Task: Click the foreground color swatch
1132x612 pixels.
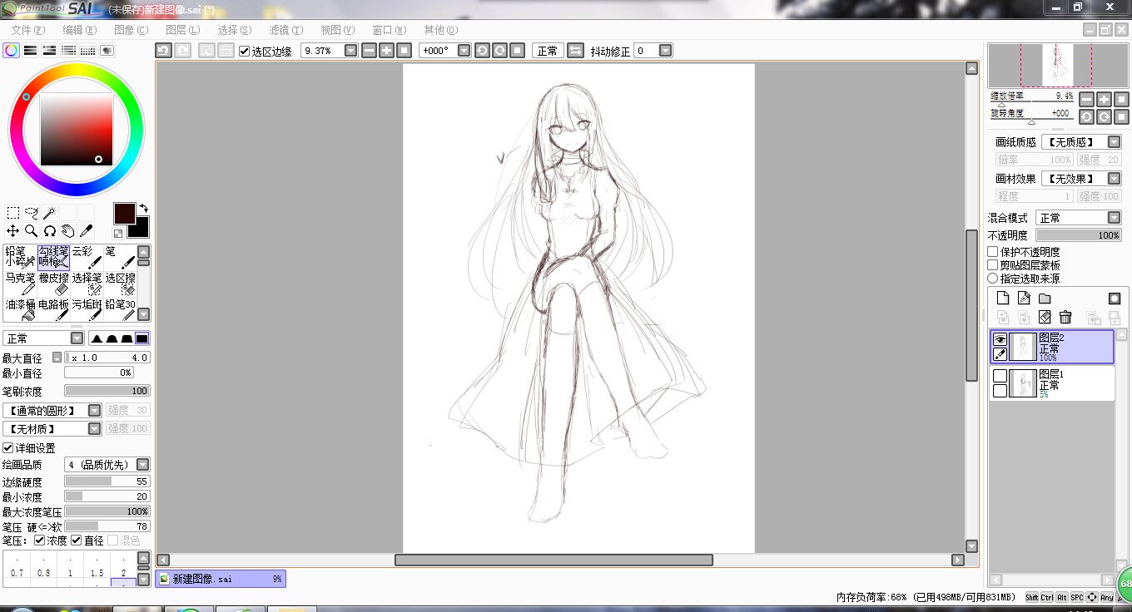Action: 124,212
